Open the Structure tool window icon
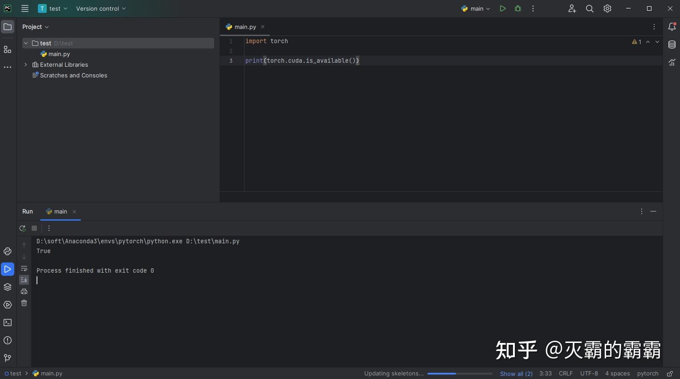 coord(8,49)
